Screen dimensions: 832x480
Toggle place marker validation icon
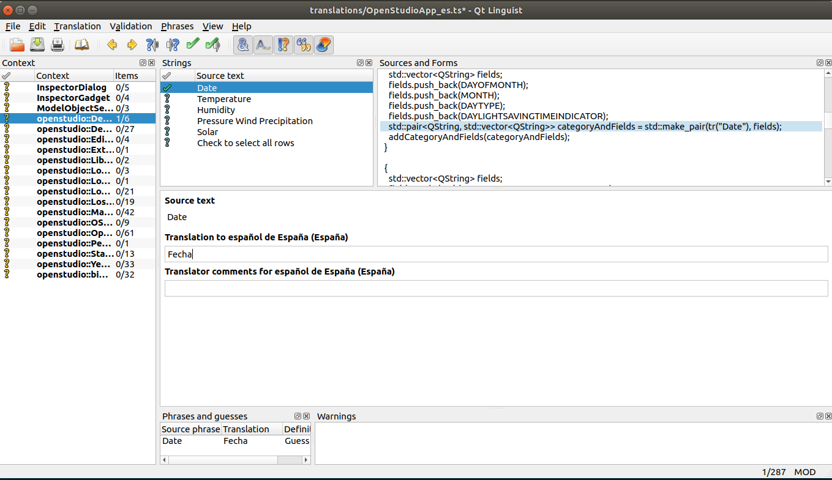point(324,45)
